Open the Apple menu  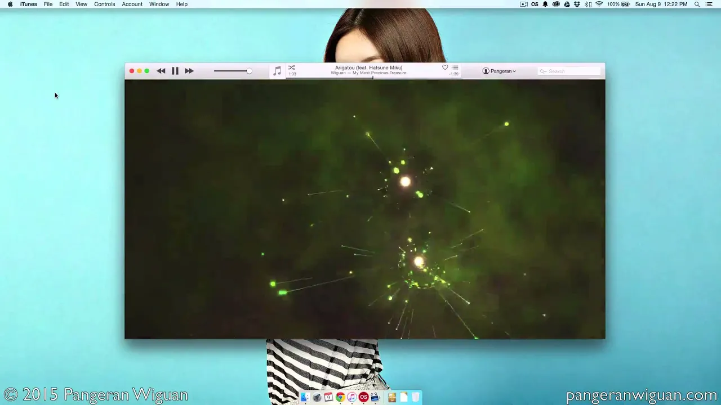[10, 4]
